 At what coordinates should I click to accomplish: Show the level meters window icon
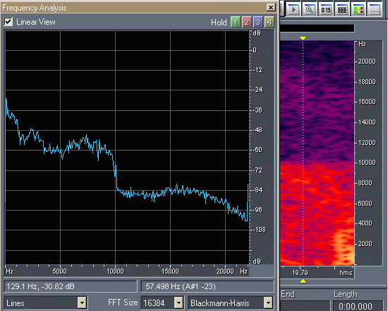point(358,9)
